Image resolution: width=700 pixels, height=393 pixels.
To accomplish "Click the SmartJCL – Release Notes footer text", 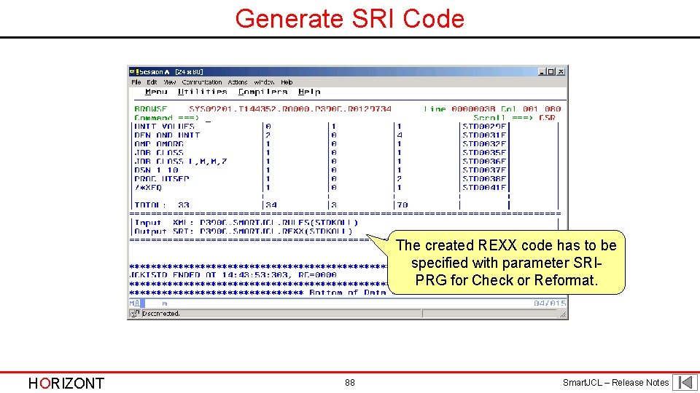I will coord(615,382).
